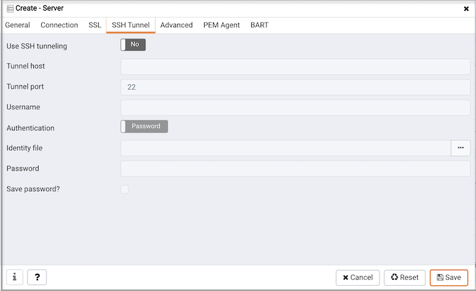This screenshot has width=476, height=291.
Task: Switch to the General tab
Action: tap(18, 25)
